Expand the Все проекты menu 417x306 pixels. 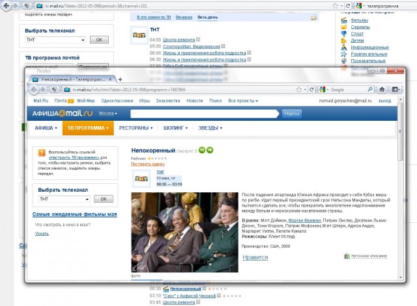(243, 101)
